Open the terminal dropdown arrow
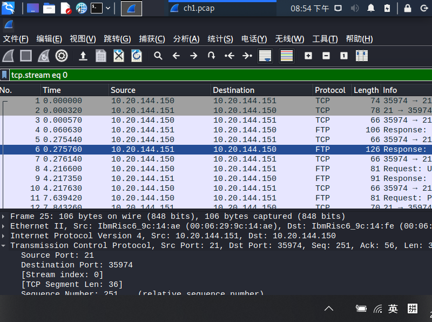432x322 pixels. 108,8
